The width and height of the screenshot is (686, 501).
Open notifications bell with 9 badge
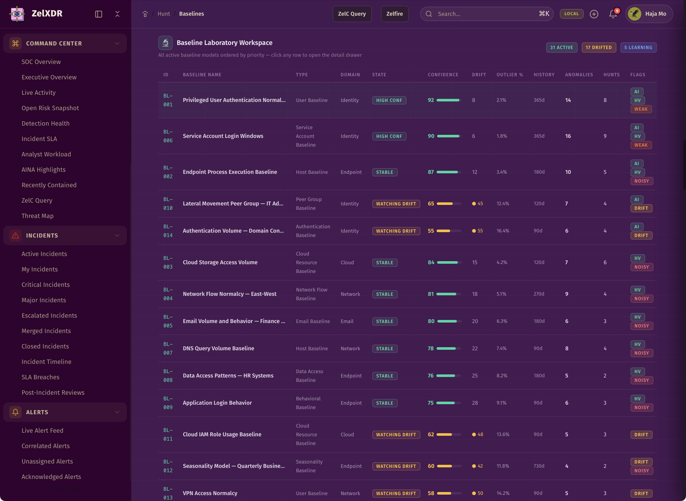point(613,14)
